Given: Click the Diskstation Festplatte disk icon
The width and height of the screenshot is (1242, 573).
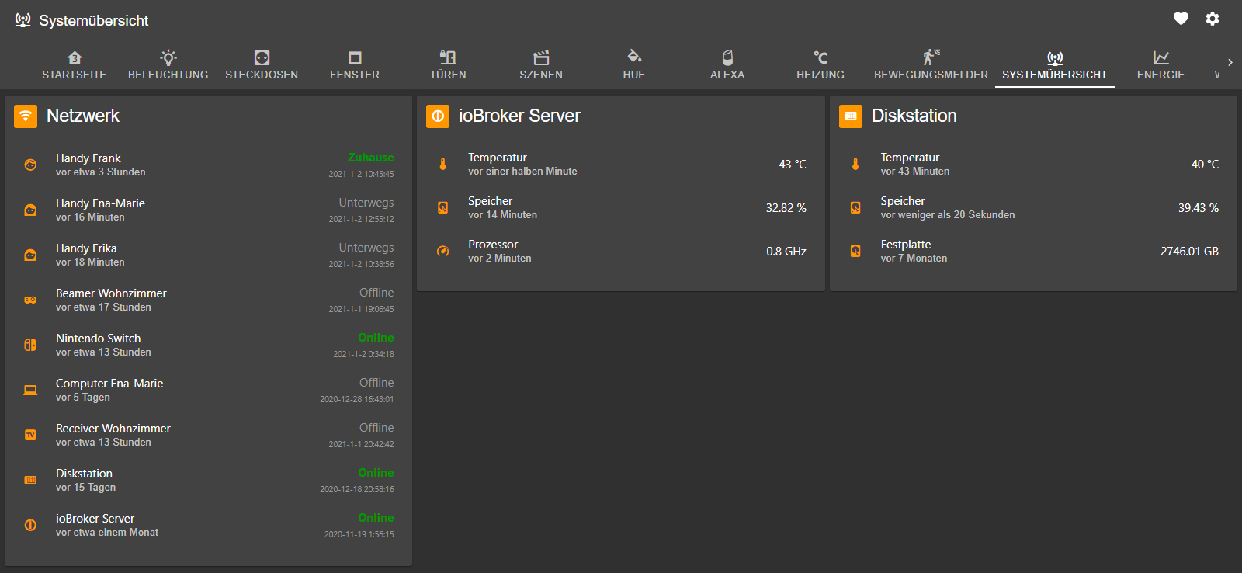Looking at the screenshot, I should click(x=855, y=251).
